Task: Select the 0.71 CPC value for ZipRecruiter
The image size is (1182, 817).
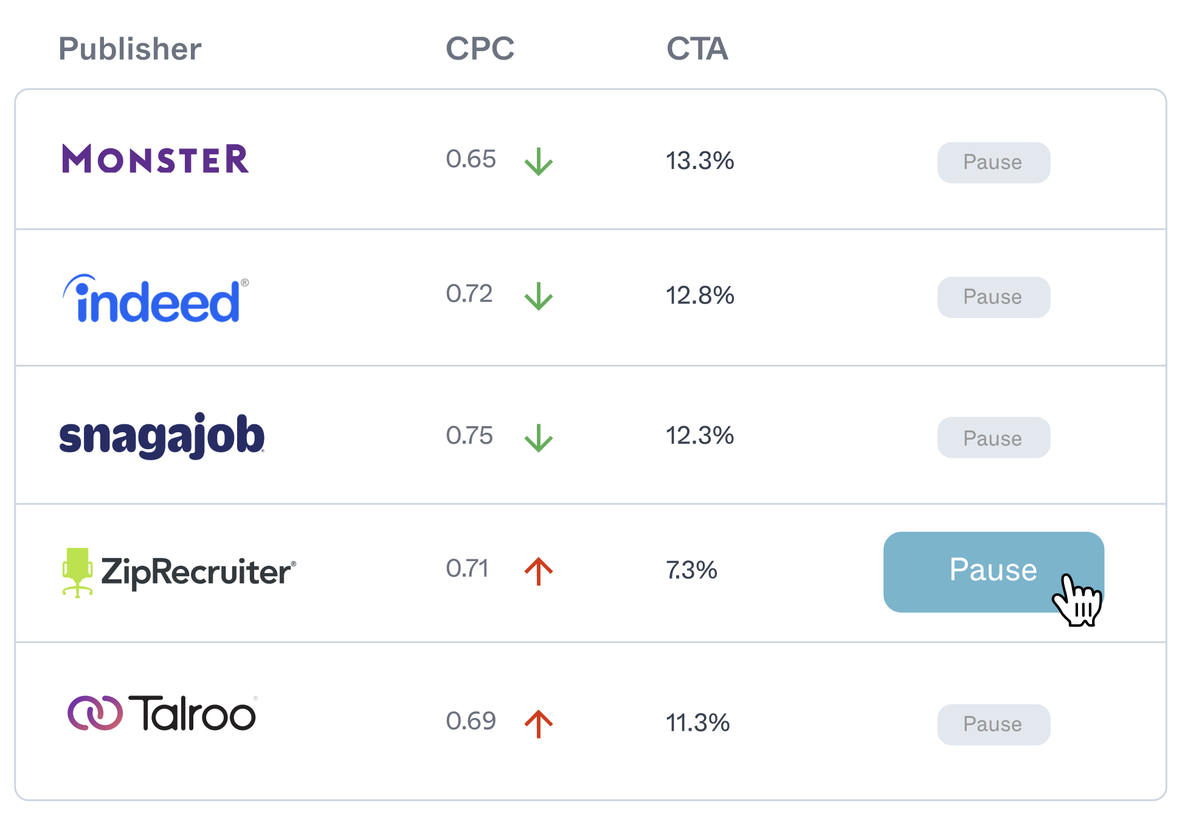Action: click(467, 569)
